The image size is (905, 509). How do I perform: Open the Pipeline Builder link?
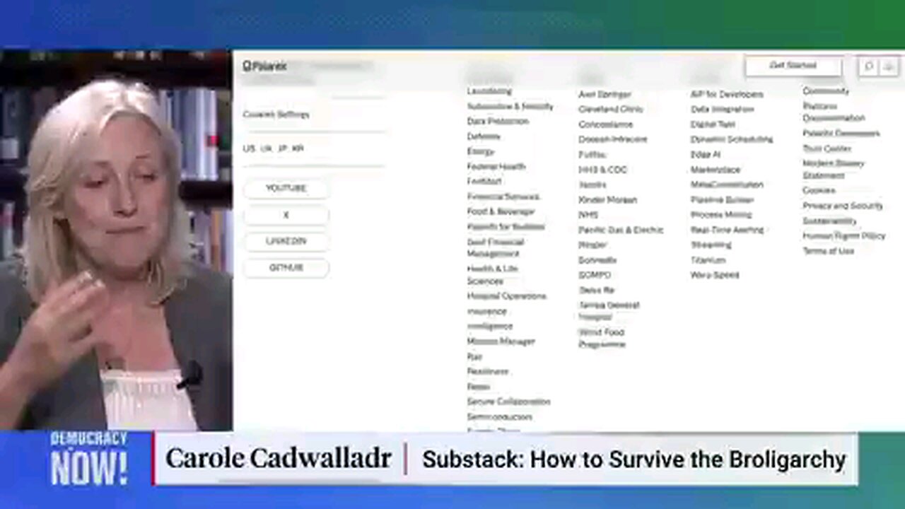(722, 200)
